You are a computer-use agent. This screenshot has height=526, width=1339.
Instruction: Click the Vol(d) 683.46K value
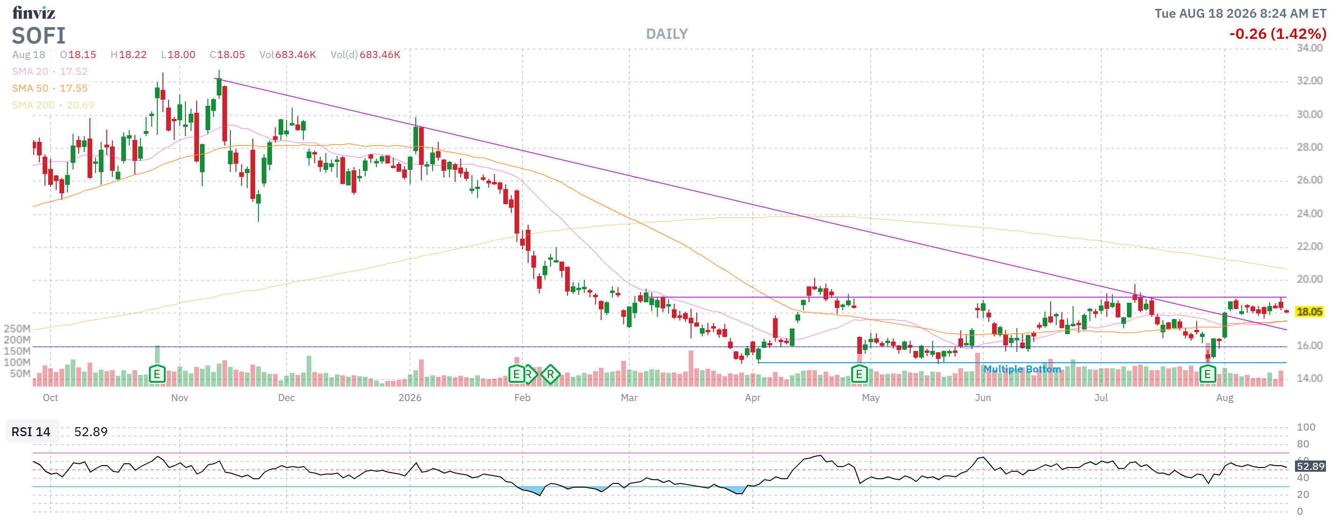[366, 55]
